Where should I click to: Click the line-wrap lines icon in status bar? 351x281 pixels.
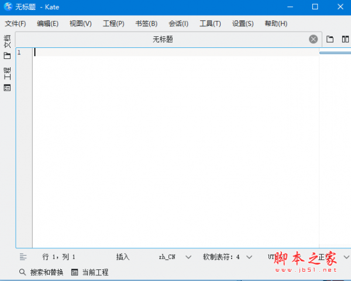point(23,256)
